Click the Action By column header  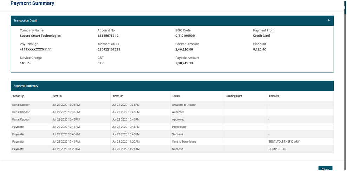(18, 96)
